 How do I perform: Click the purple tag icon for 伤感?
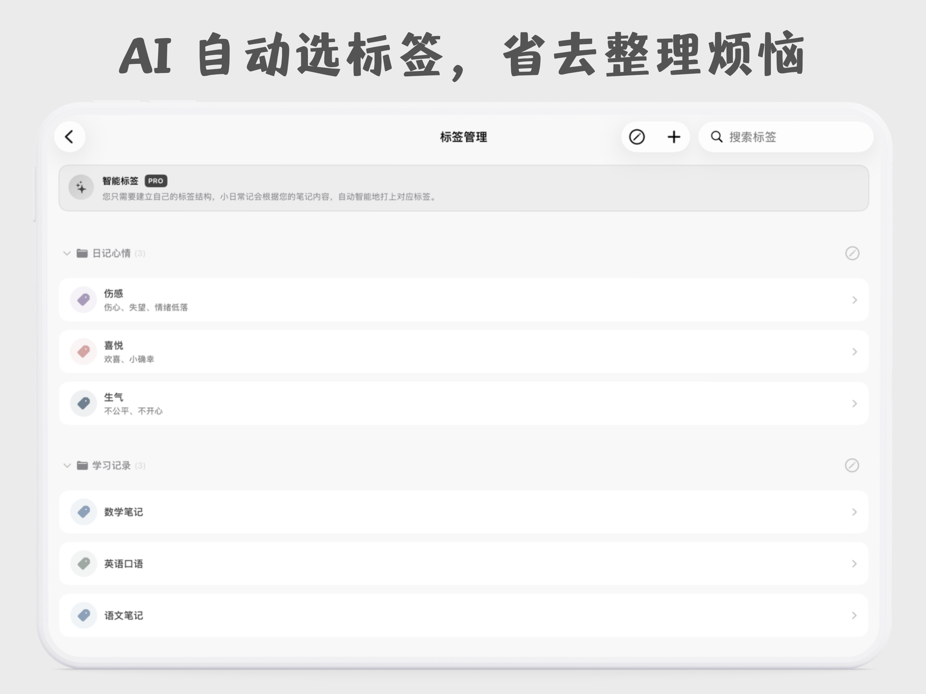coord(84,300)
